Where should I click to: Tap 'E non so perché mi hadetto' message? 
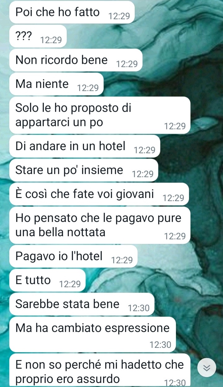click(100, 370)
